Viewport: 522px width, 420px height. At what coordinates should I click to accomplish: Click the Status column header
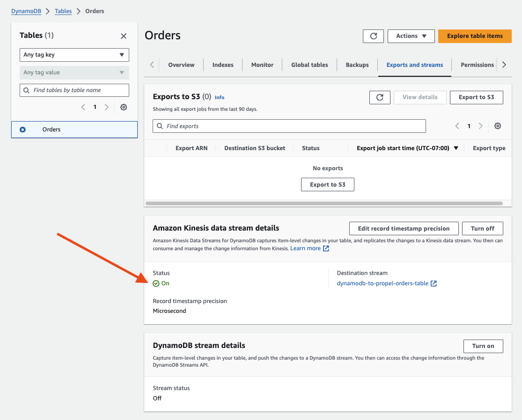310,148
